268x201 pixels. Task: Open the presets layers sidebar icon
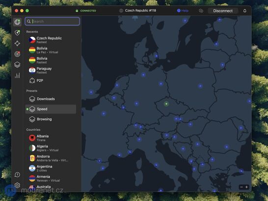17,65
